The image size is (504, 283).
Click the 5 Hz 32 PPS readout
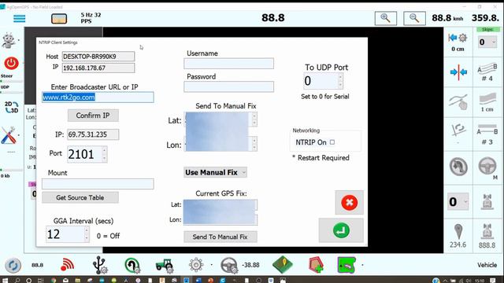(x=91, y=18)
